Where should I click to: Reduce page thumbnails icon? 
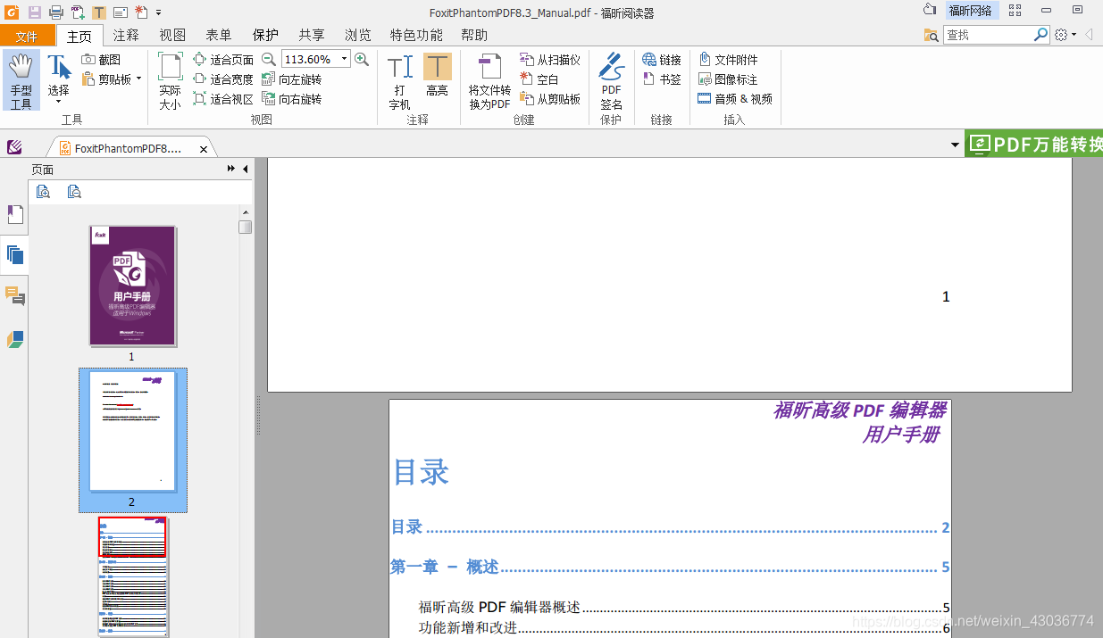74,191
